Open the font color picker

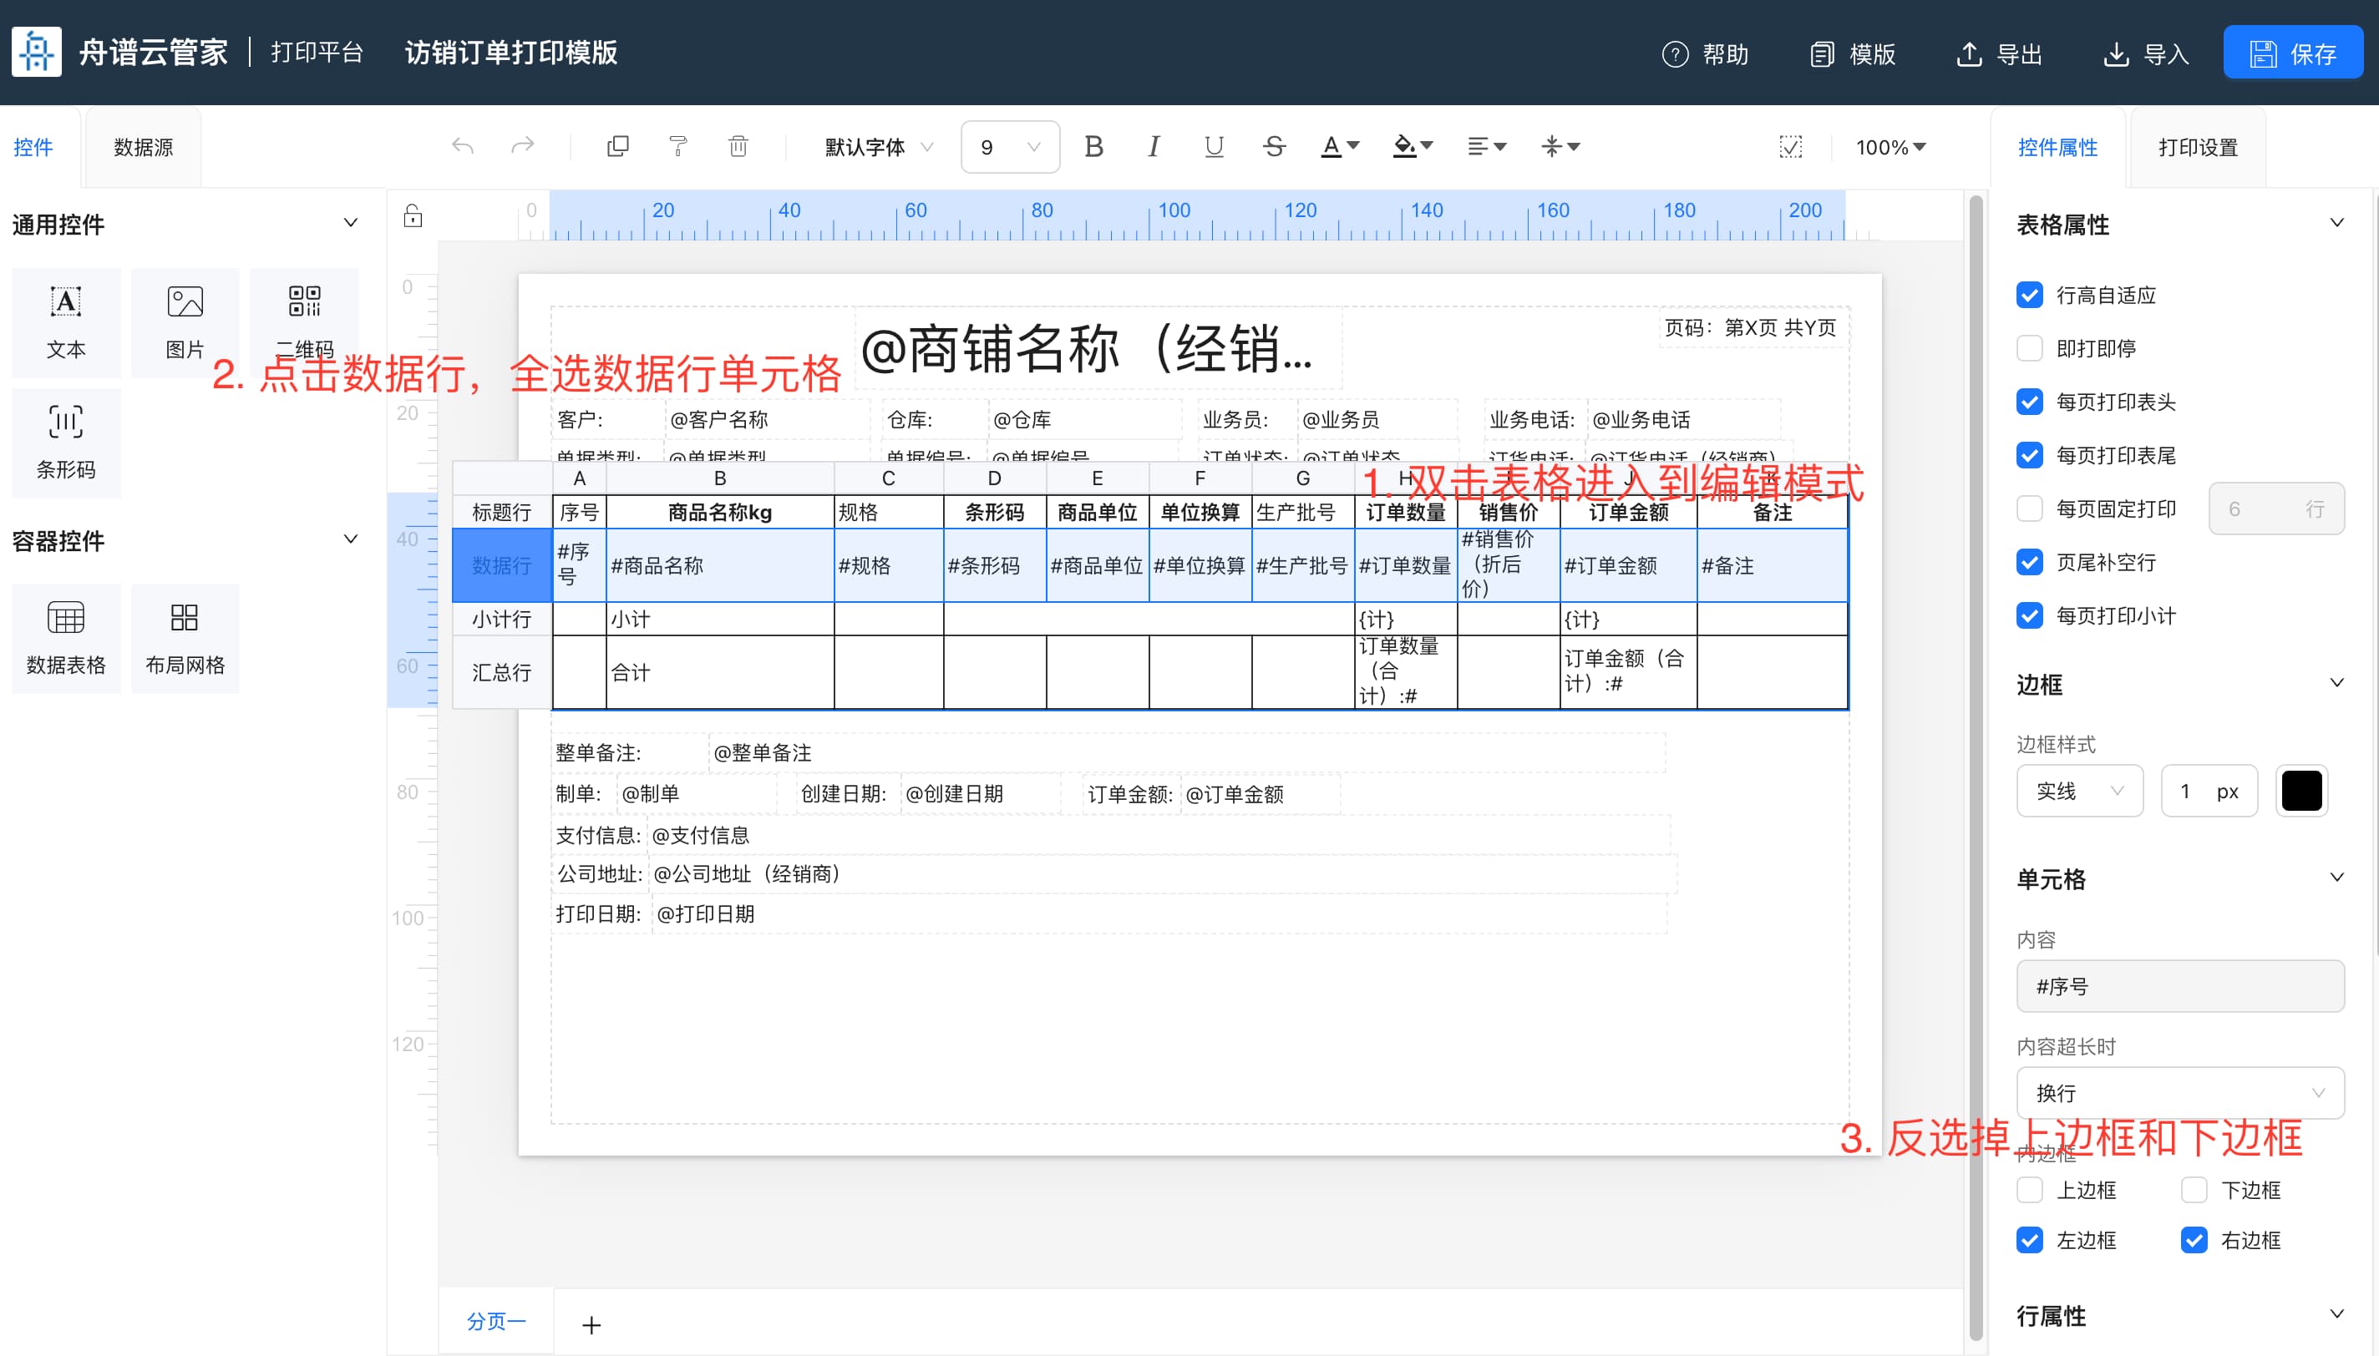coord(1341,146)
